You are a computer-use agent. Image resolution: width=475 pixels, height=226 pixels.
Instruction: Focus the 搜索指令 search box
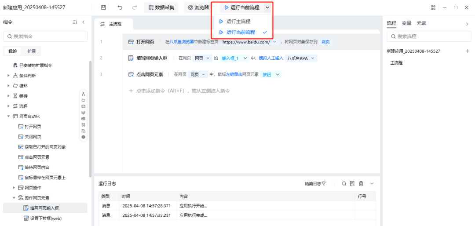(45, 36)
